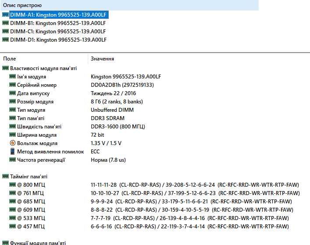Click the icon next to 'Розмір модуля'
This screenshot has height=245, width=310.
pyautogui.click(x=12, y=101)
